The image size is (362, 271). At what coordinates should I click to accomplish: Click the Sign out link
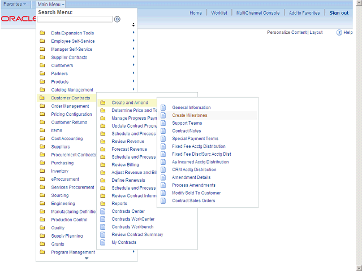click(x=339, y=13)
